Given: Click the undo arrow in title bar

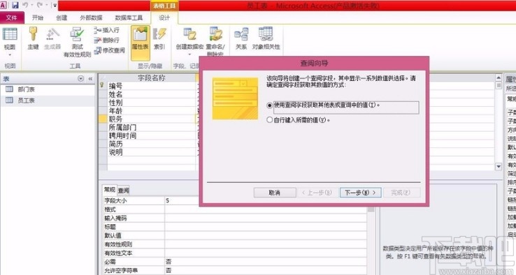Looking at the screenshot, I should [x=25, y=5].
